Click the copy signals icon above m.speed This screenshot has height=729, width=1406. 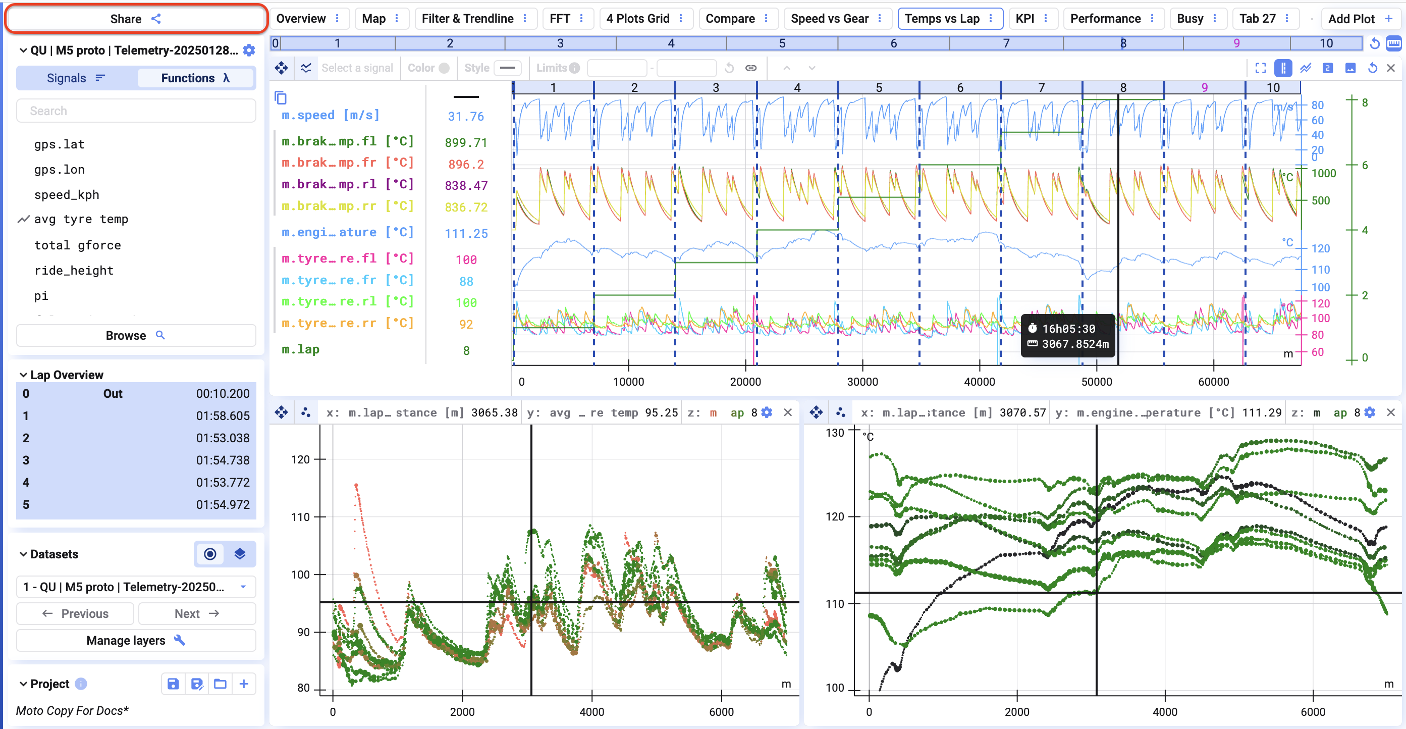coord(281,98)
